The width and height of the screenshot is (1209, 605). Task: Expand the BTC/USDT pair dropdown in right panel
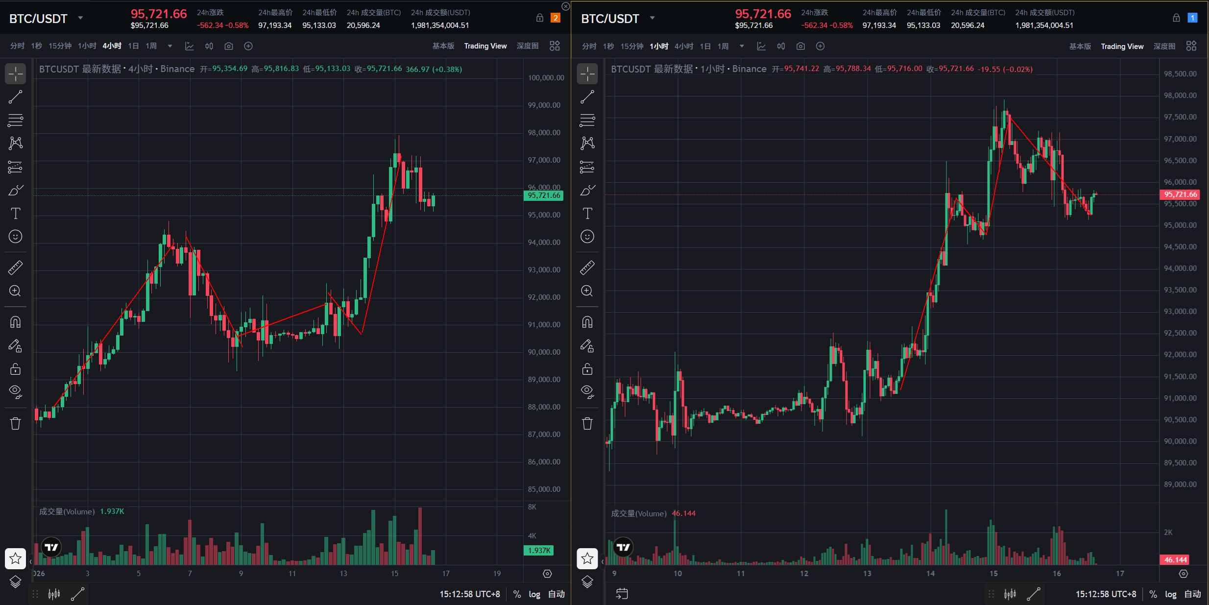(x=652, y=18)
